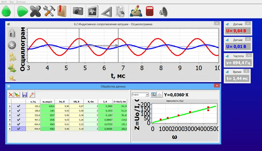262x151 pixels.
Task: Click the asterisk button in oscillogram sidebar
Action: (12, 45)
